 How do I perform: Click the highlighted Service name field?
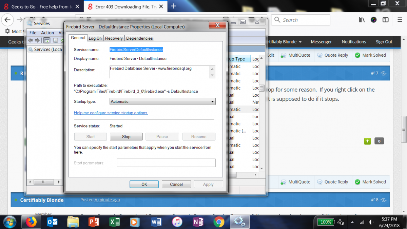(136, 50)
